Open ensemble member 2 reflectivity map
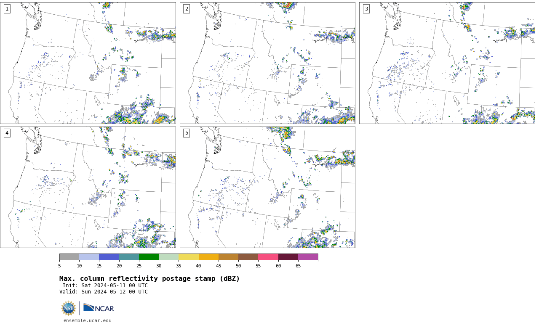539x325 pixels. tap(267, 63)
